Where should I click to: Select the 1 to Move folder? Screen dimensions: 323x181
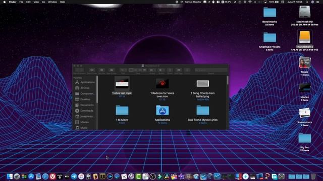122,110
